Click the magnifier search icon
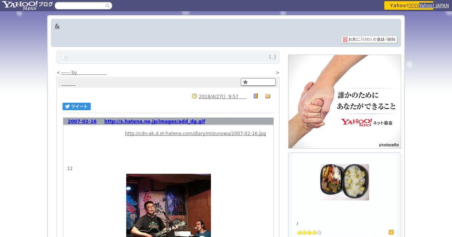452x237 pixels. [108, 6]
